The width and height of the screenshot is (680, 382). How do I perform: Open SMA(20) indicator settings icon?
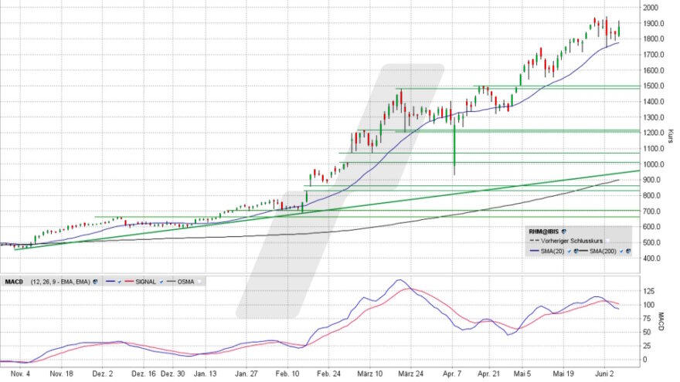click(x=576, y=251)
